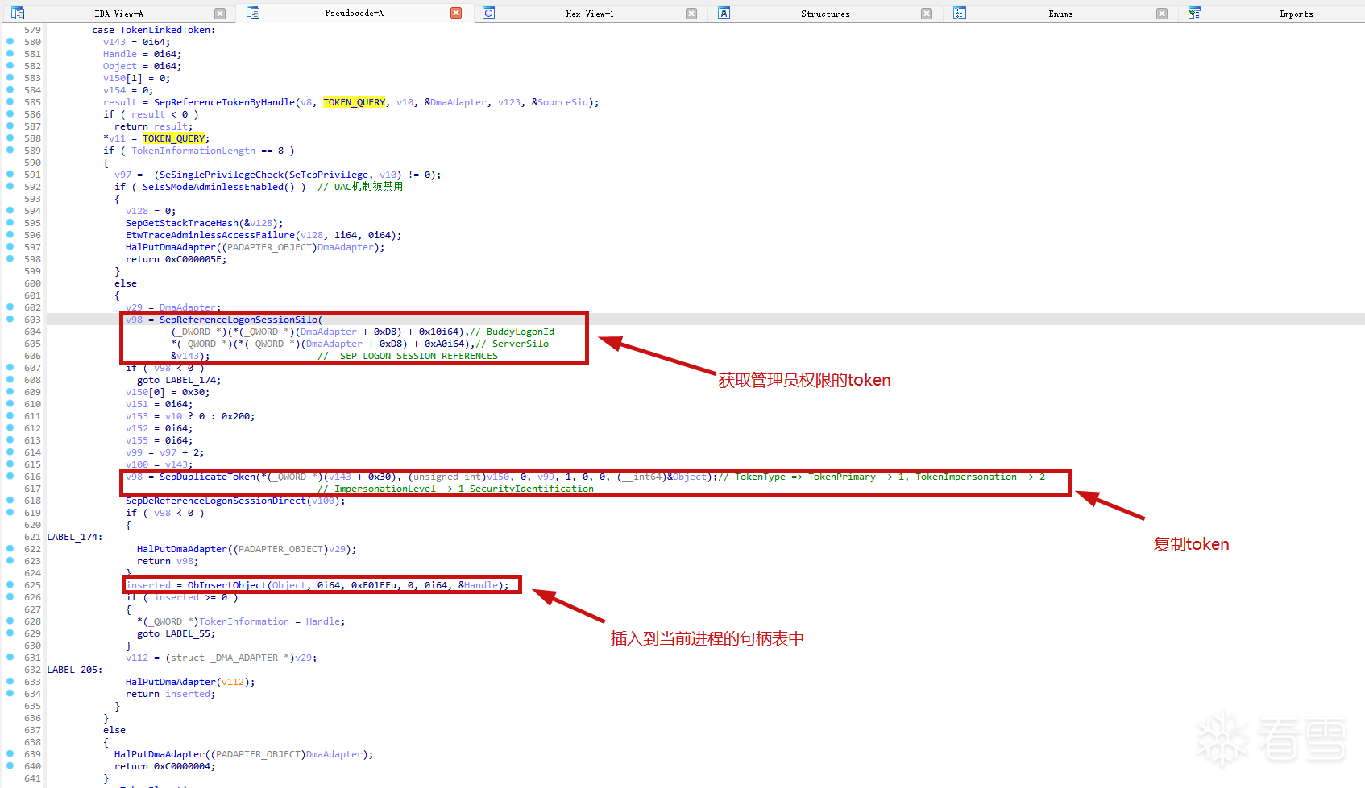The image size is (1365, 788).
Task: Click the Imports tab icon
Action: click(x=1194, y=13)
